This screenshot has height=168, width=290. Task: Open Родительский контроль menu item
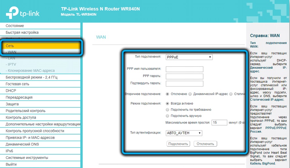pos(40,111)
